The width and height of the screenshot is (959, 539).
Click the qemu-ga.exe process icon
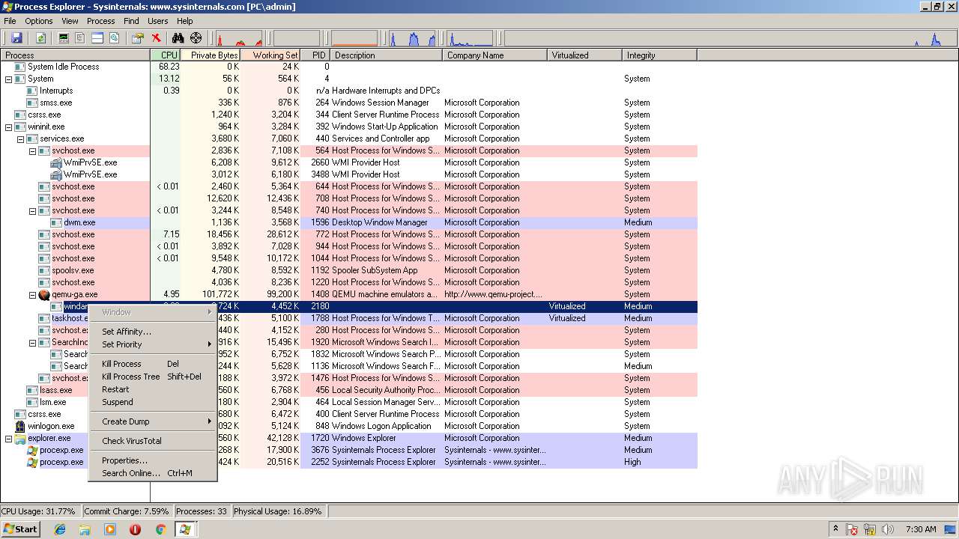[44, 294]
